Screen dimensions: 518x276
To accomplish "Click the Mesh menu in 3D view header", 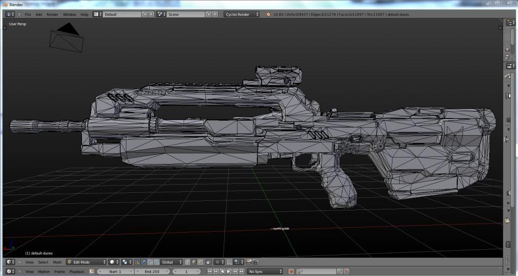I will click(57, 262).
